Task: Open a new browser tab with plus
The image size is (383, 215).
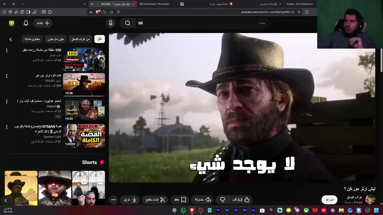Action: pyautogui.click(x=84, y=4)
